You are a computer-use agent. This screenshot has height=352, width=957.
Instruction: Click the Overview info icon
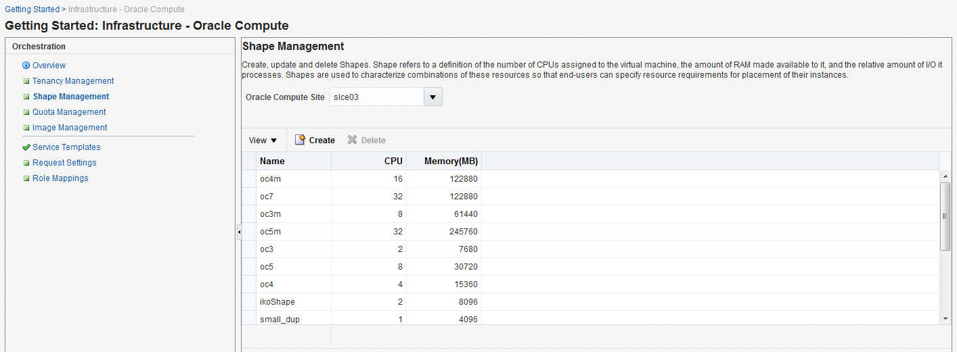tap(26, 66)
